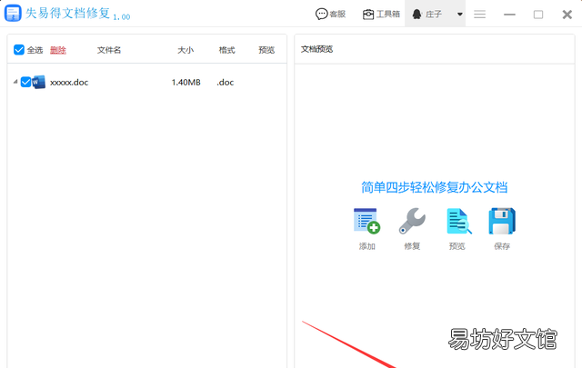Click the 1.40MB size value

coord(186,83)
